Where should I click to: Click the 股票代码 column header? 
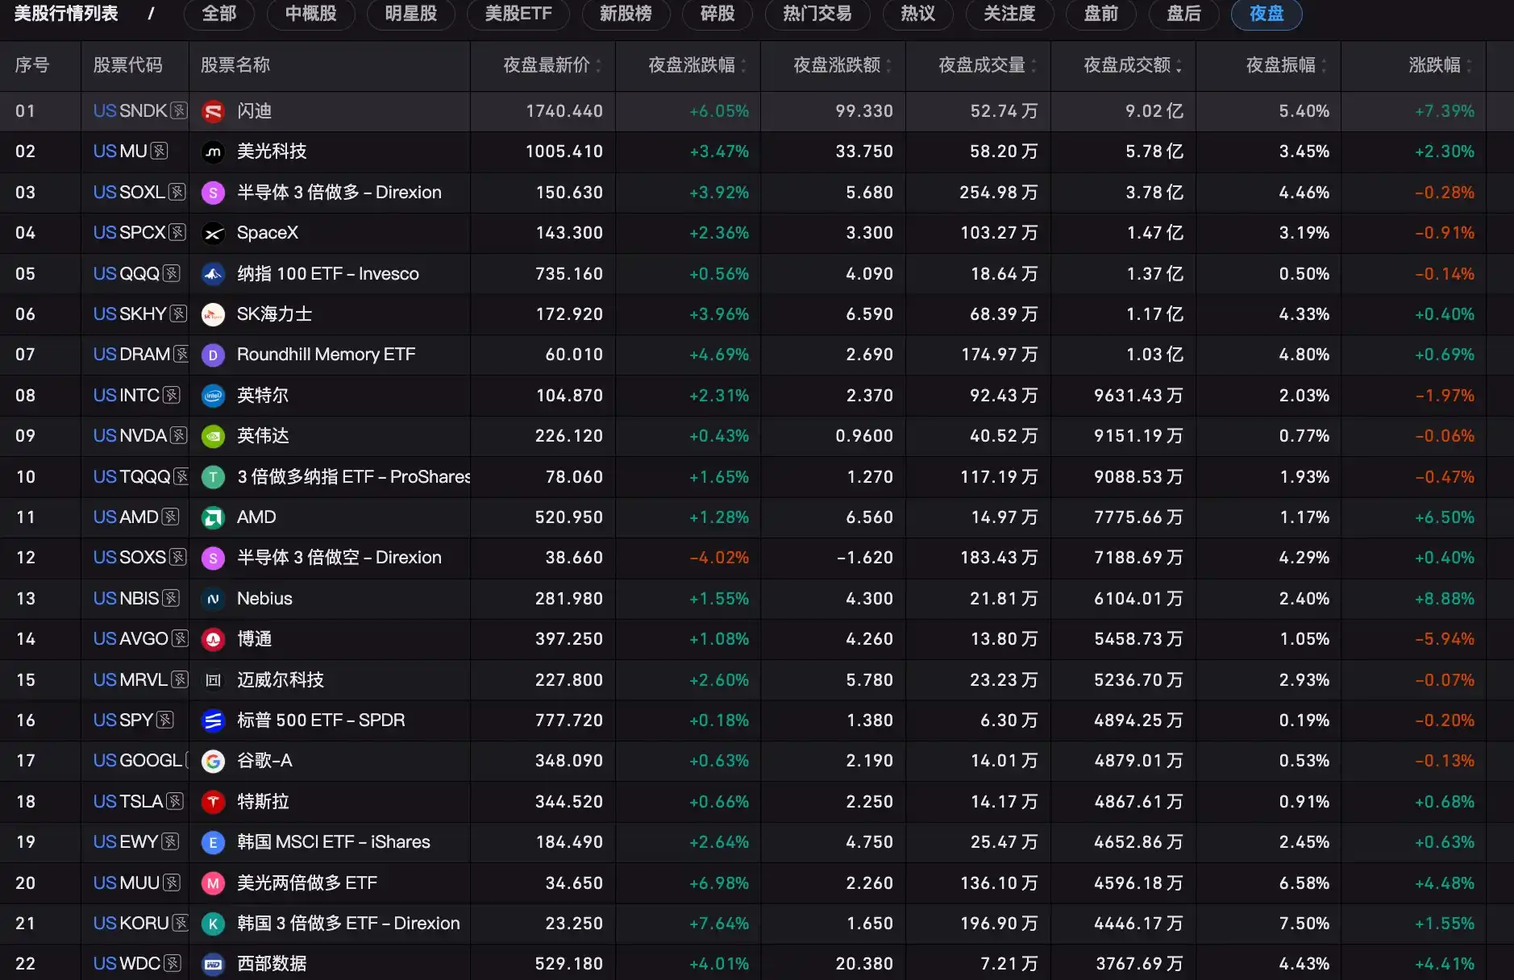pyautogui.click(x=128, y=65)
